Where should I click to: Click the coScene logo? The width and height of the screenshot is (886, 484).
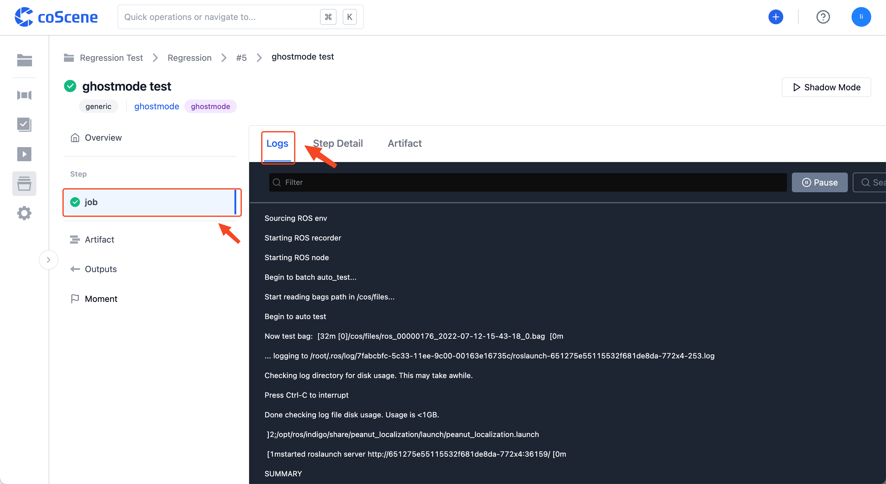56,17
